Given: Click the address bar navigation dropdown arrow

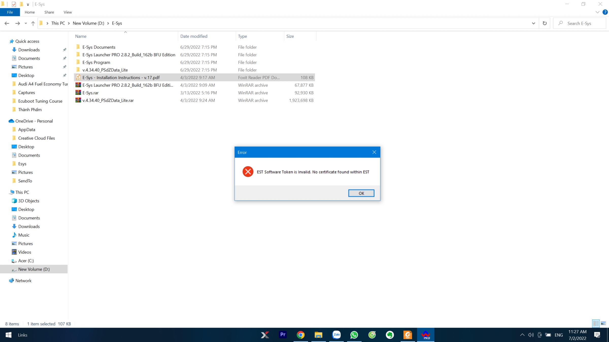Looking at the screenshot, I should pyautogui.click(x=534, y=23).
